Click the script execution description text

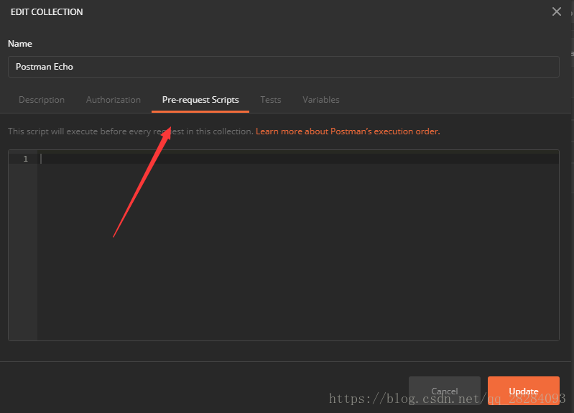[x=131, y=131]
